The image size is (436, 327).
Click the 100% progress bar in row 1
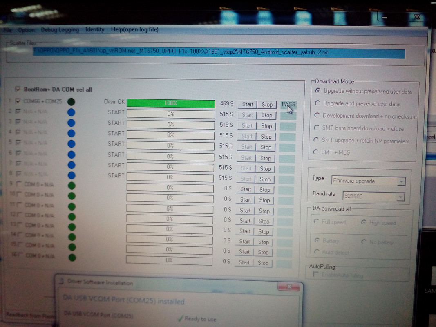pos(171,103)
